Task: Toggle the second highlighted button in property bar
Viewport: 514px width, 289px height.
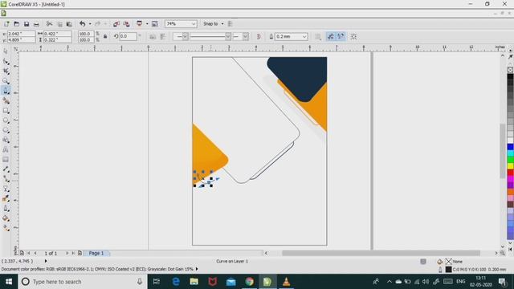Action: point(341,37)
